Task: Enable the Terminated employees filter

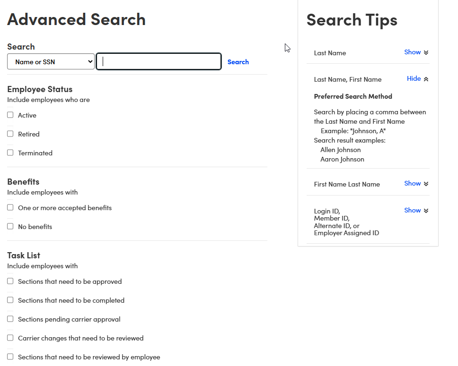Action: click(x=10, y=152)
